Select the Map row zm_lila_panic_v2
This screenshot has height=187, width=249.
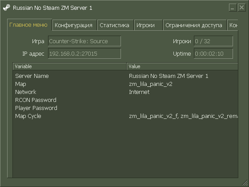(125, 84)
